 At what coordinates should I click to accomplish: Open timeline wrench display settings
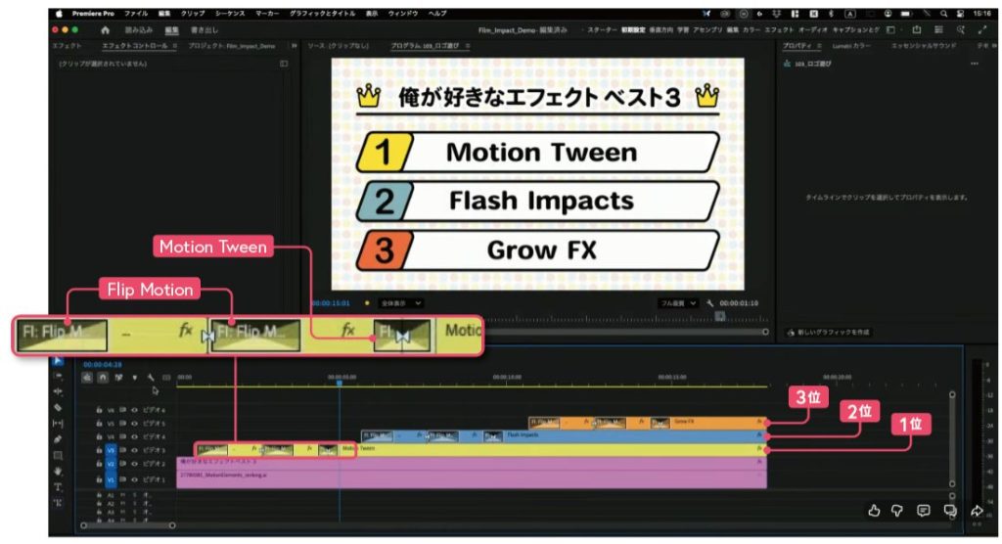point(151,376)
